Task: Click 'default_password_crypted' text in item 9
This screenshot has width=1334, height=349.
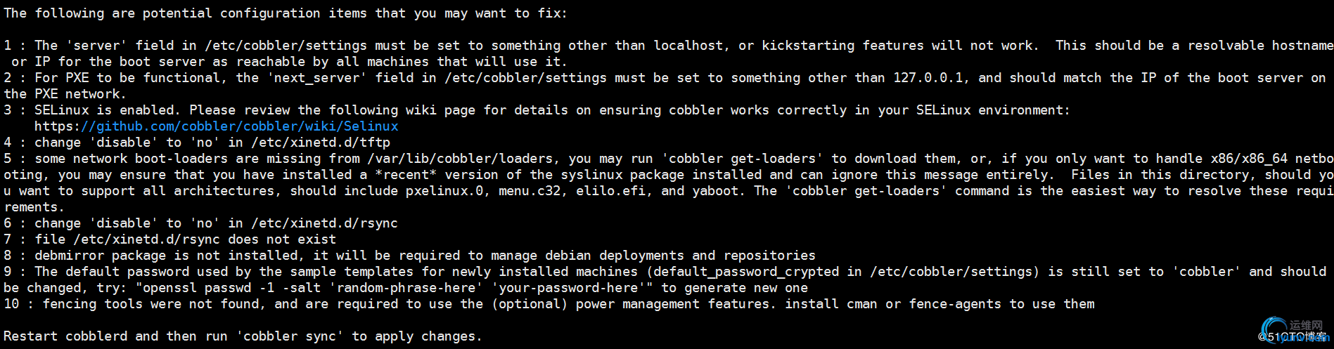Action: (x=746, y=272)
